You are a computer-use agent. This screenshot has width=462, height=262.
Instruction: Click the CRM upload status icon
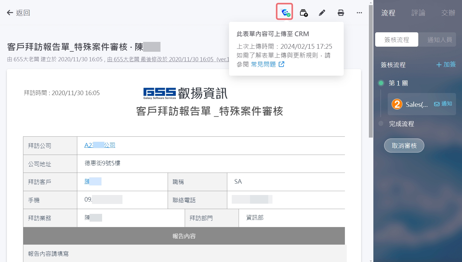coord(284,12)
